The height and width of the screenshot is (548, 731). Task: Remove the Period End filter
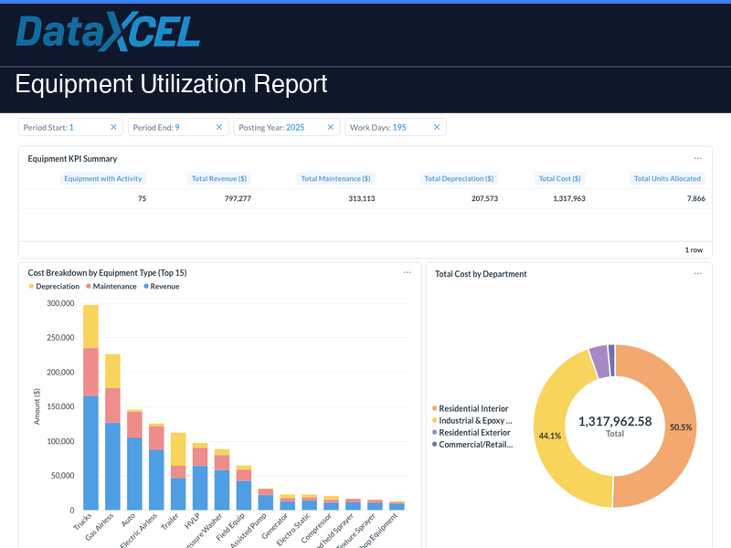click(x=219, y=128)
